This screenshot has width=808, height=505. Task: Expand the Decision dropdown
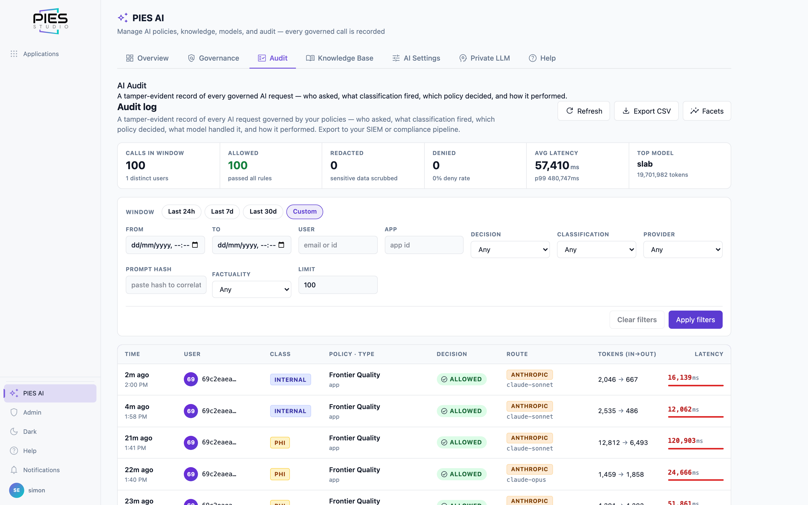point(510,249)
